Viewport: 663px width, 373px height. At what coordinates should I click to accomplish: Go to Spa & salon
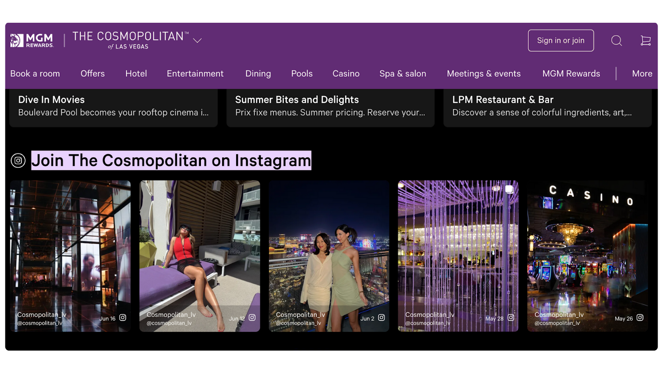(x=403, y=73)
